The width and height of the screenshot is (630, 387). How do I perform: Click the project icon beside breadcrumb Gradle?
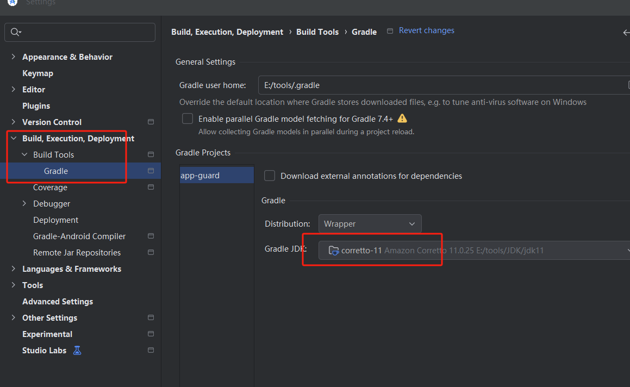[390, 31]
